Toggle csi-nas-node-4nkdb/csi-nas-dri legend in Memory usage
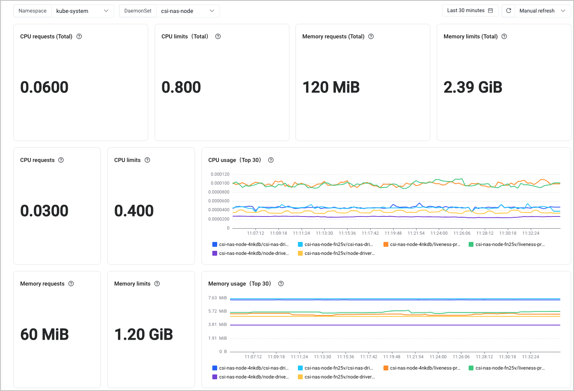 [250, 368]
